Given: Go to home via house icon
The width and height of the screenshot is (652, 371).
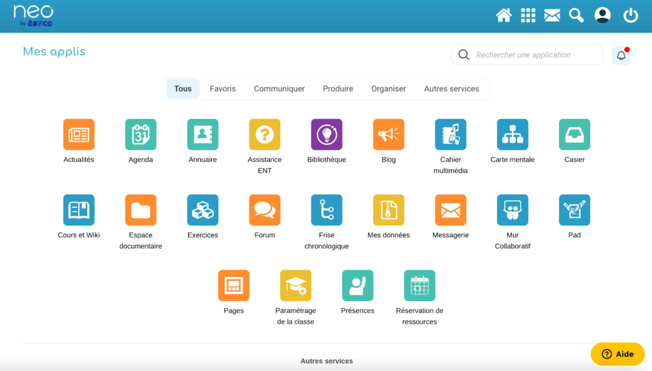Looking at the screenshot, I should 504,15.
